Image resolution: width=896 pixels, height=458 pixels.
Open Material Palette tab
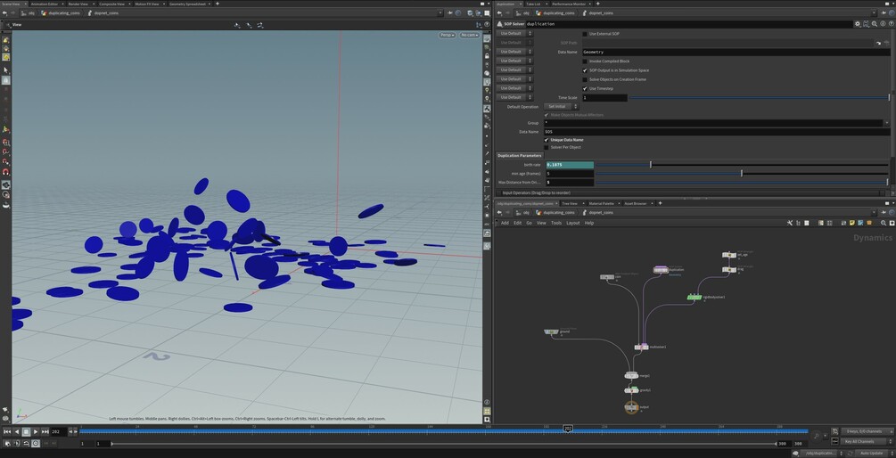[601, 203]
